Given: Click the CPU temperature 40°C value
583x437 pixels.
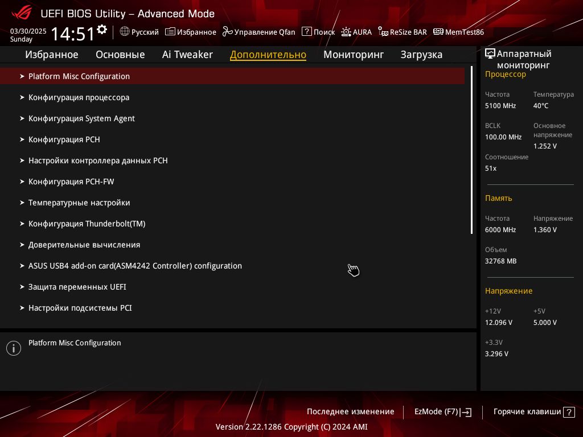Looking at the screenshot, I should pyautogui.click(x=541, y=106).
